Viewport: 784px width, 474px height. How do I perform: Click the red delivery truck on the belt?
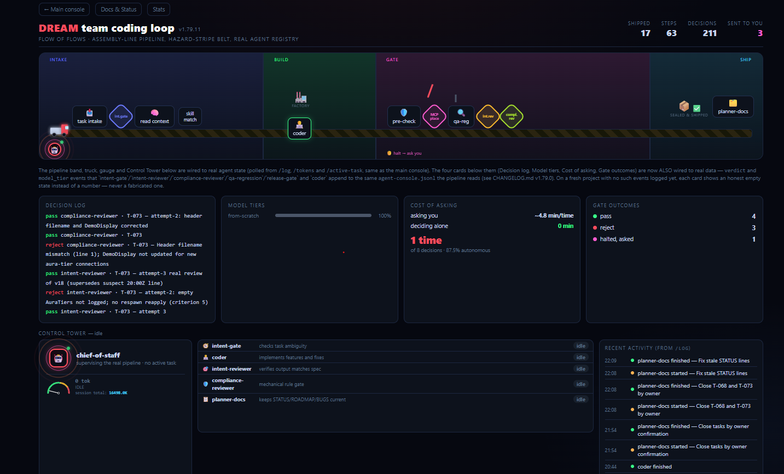pos(59,130)
